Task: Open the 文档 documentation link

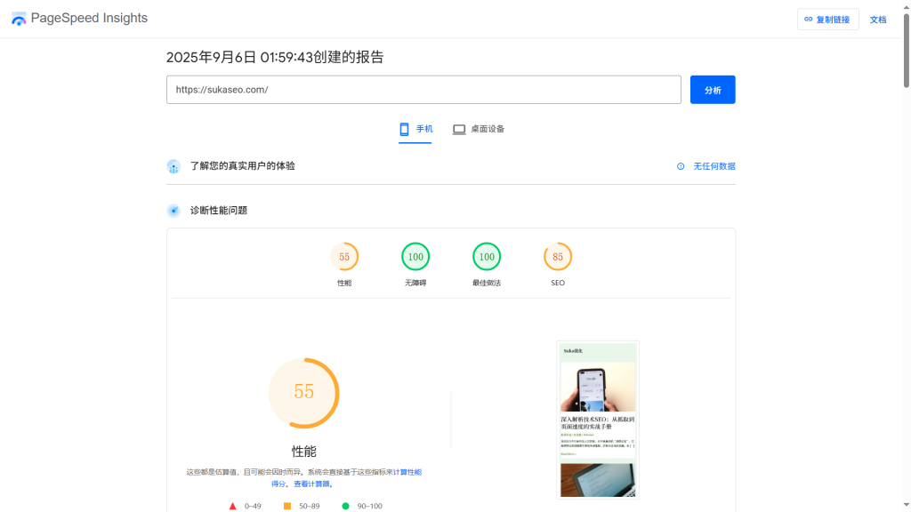Action: click(878, 20)
